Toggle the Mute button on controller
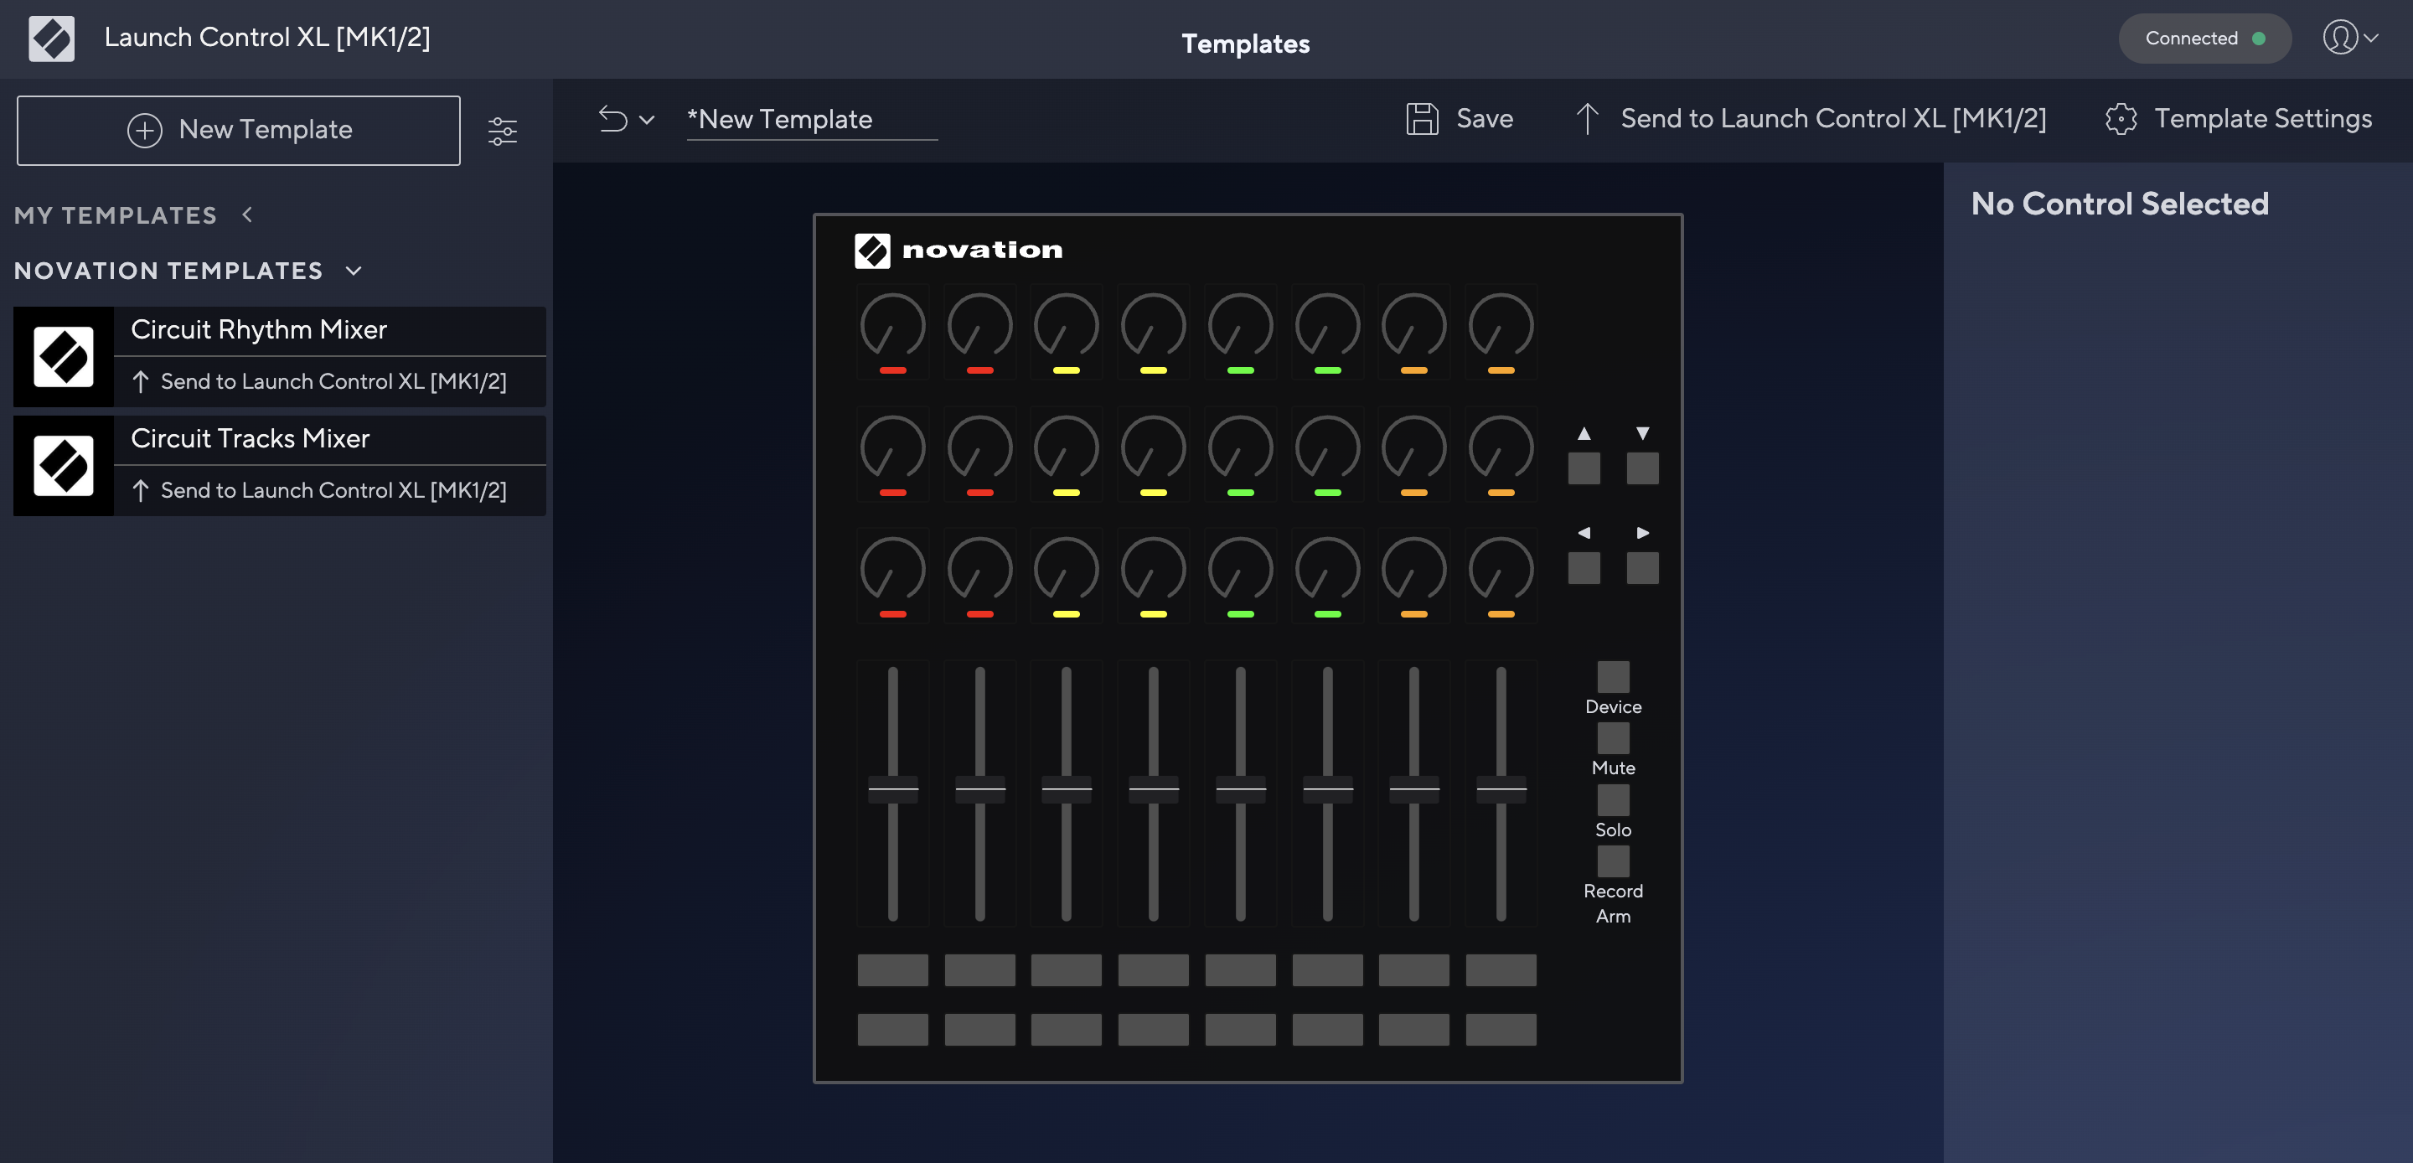This screenshot has width=2413, height=1163. point(1613,738)
